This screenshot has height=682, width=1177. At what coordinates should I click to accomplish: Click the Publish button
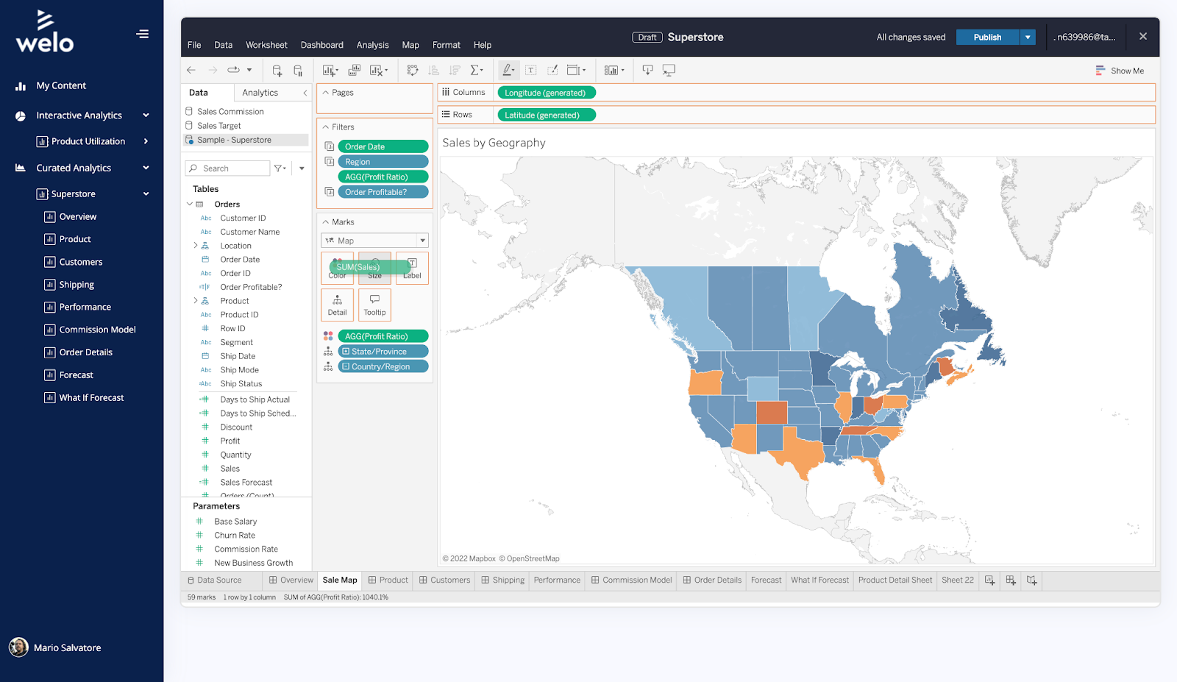pyautogui.click(x=987, y=38)
